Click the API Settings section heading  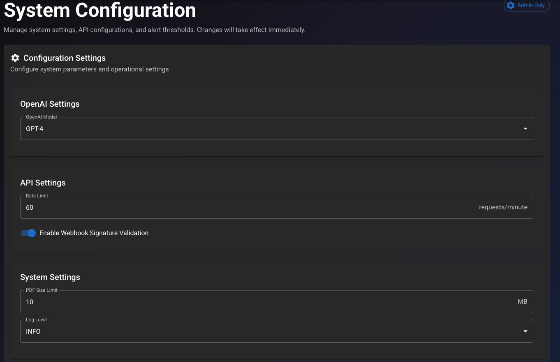coord(43,183)
